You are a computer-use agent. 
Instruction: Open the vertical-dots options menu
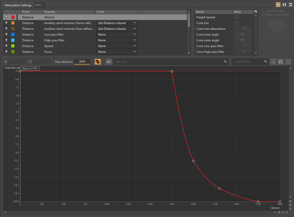[288, 62]
